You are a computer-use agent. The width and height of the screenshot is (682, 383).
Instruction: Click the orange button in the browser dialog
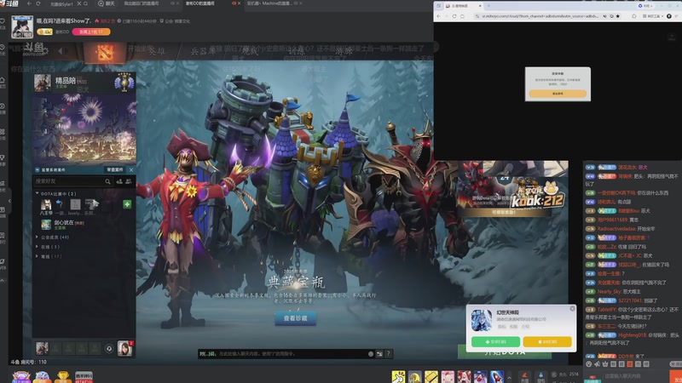pyautogui.click(x=558, y=94)
